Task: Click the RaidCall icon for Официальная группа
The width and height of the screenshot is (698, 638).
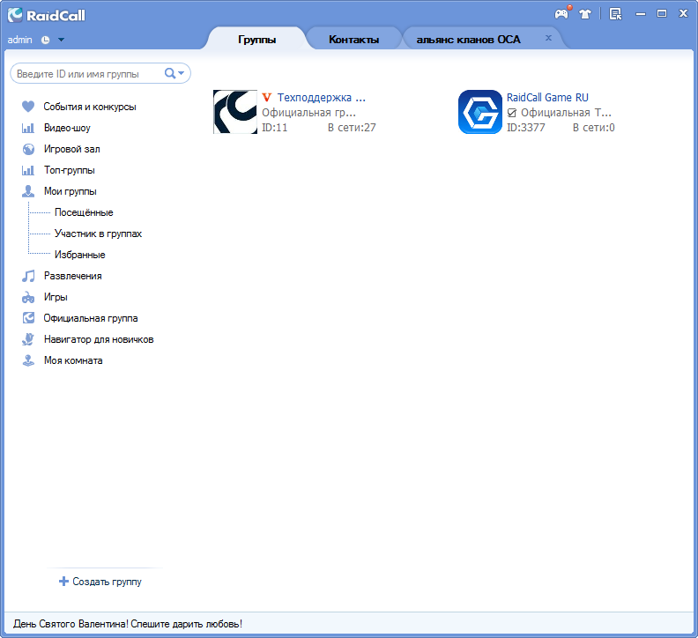Action: (x=28, y=318)
